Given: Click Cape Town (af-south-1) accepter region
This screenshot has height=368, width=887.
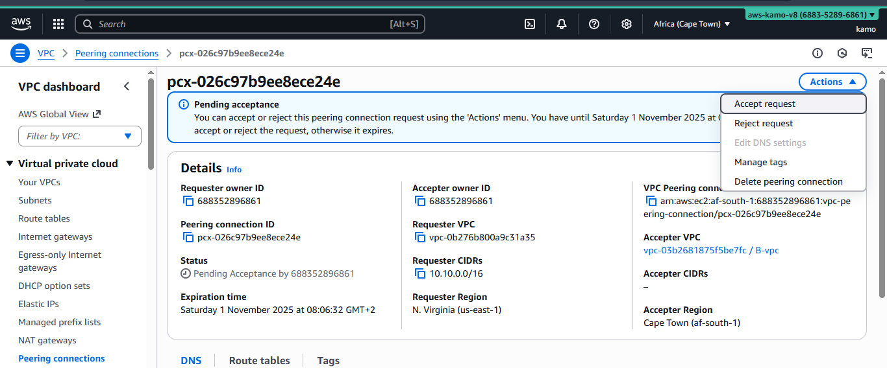Looking at the screenshot, I should coord(692,323).
